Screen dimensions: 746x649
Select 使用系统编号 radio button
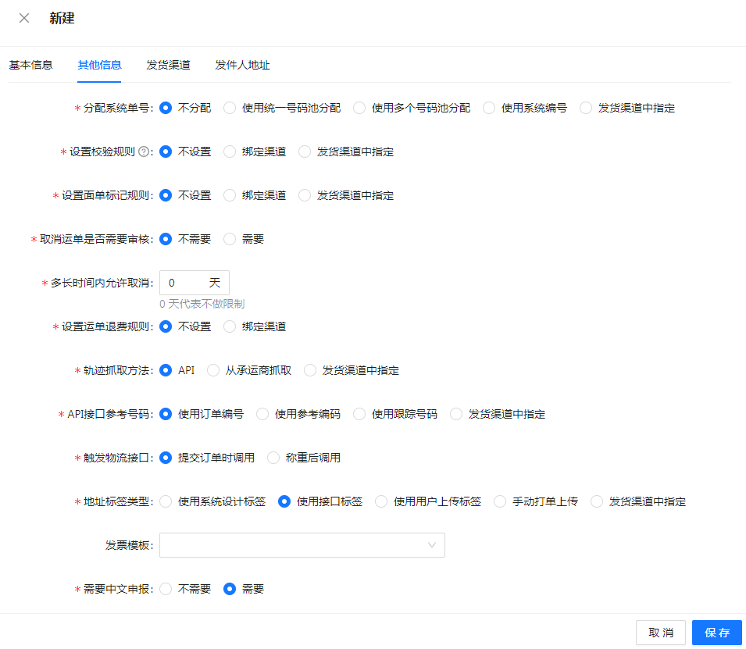tap(489, 108)
